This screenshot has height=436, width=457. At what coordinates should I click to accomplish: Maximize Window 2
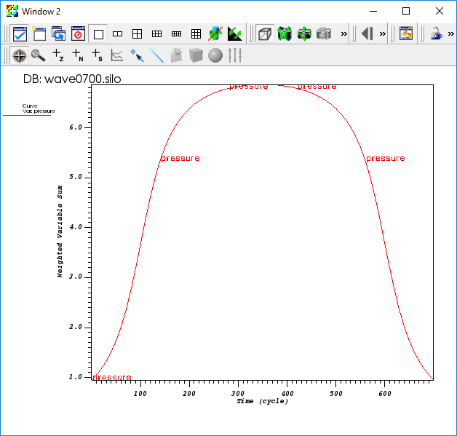coord(406,11)
